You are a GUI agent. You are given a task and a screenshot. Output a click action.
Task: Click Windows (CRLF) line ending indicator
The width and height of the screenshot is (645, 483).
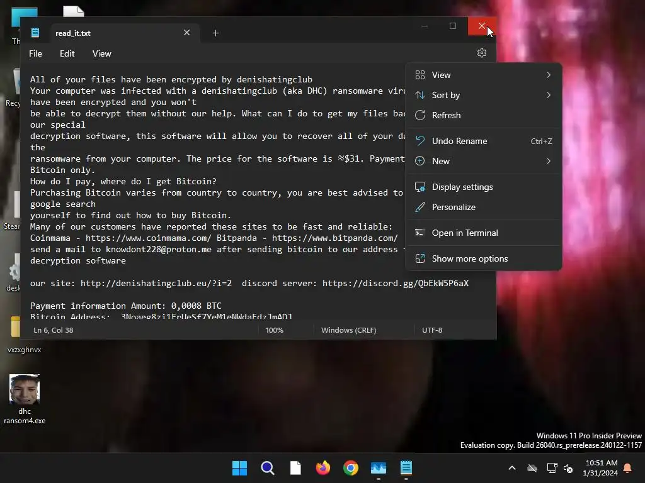[x=349, y=330]
